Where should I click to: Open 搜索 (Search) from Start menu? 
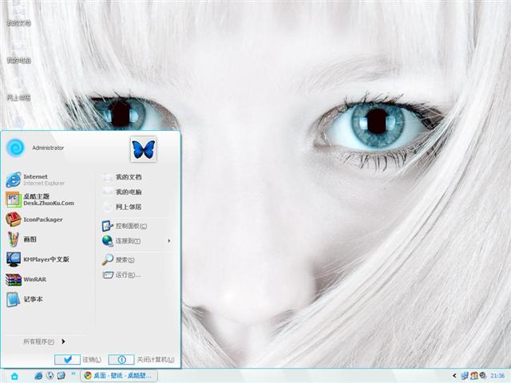(125, 260)
